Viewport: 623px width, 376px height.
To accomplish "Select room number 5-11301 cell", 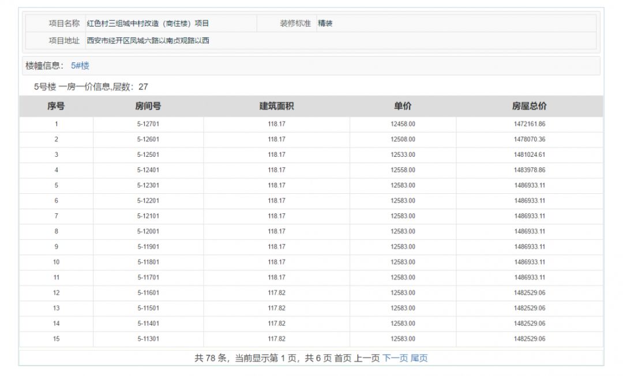I will 148,339.
